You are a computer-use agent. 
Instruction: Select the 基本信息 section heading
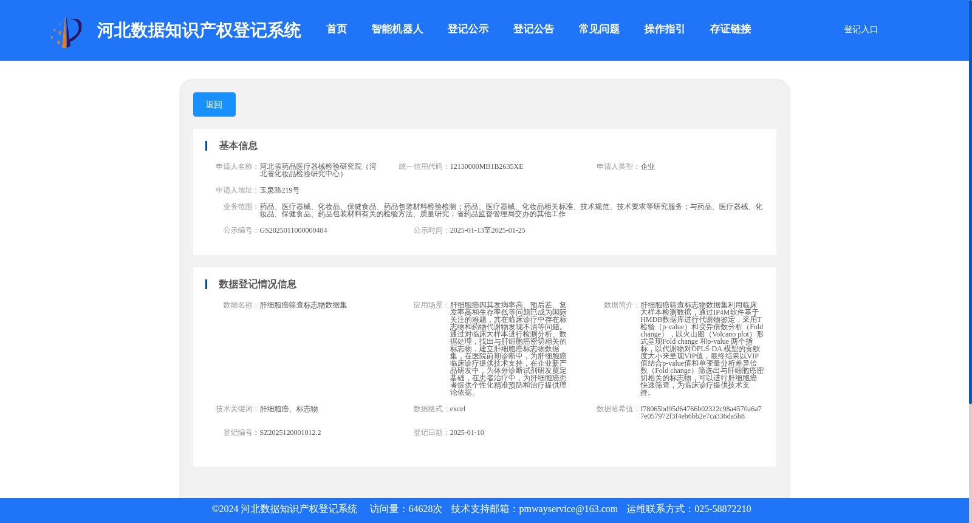pyautogui.click(x=238, y=146)
